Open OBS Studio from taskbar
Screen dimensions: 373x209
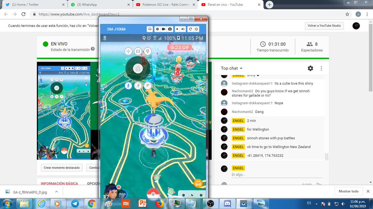(x=210, y=204)
